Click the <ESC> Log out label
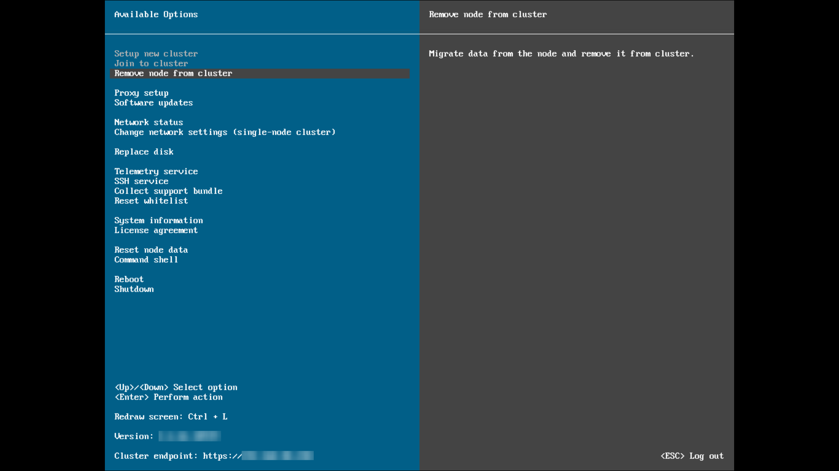The width and height of the screenshot is (839, 471). coord(692,456)
